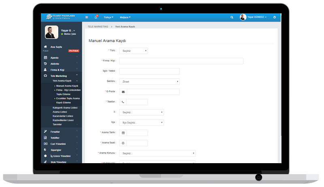This screenshot has height=187, width=324.
Task: Open the Sektörü dropdown showing Ziraat
Action: (x=149, y=82)
